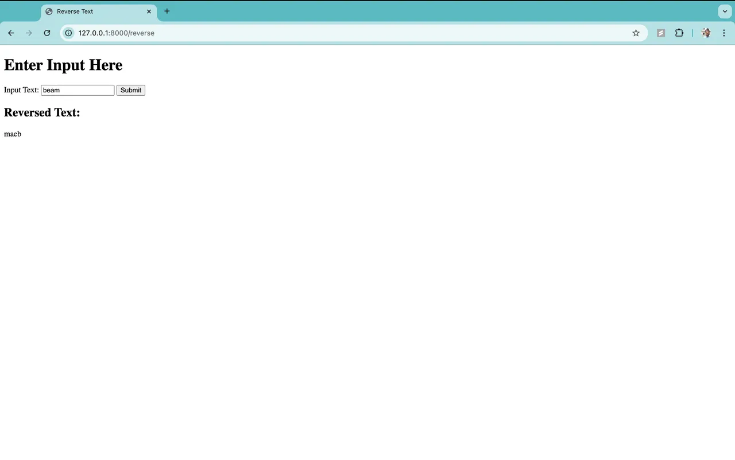
Task: Click the Submit button
Action: click(x=131, y=90)
